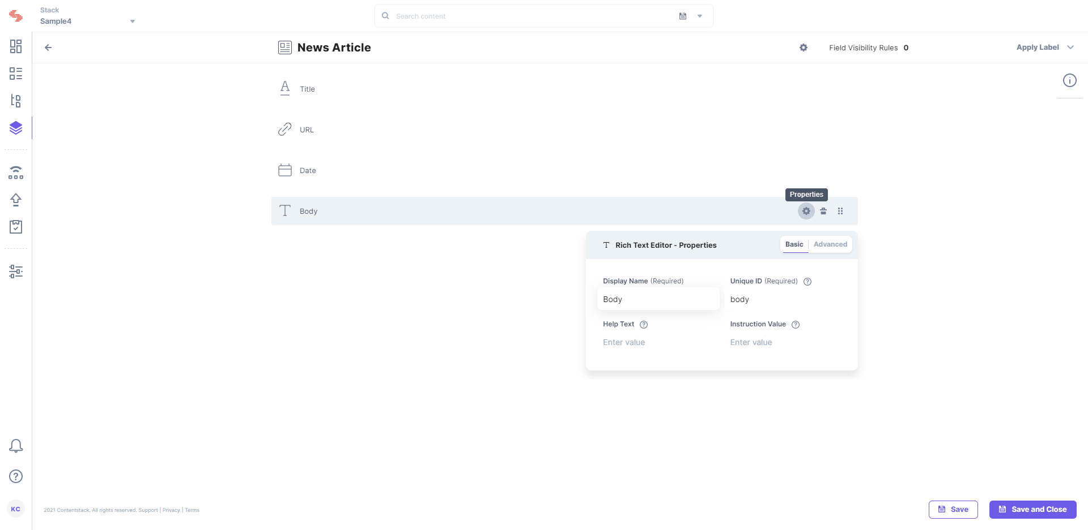Click the Help Text help icon
This screenshot has height=530, width=1088.
[644, 325]
